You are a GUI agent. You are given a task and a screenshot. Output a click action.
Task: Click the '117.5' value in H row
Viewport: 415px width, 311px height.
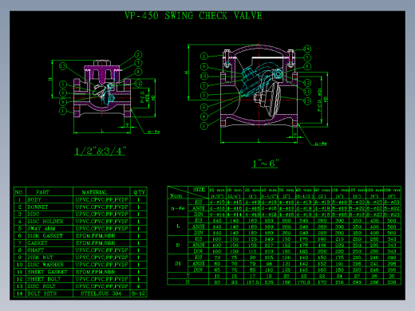pyautogui.click(x=252, y=282)
